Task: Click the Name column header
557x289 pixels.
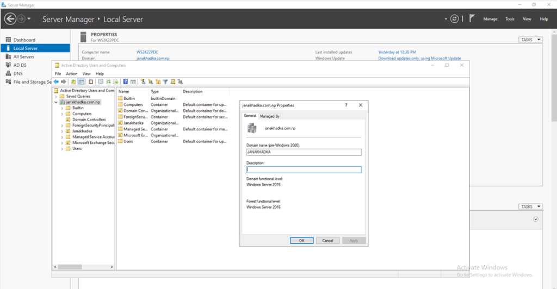Action: (x=133, y=91)
